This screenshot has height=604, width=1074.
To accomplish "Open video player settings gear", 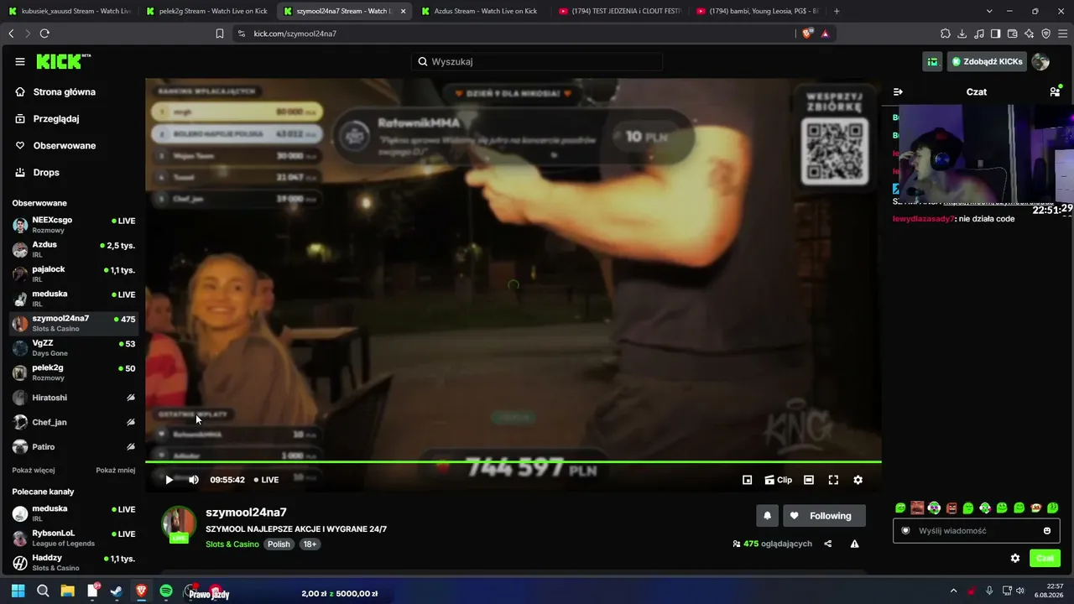I will 858,480.
